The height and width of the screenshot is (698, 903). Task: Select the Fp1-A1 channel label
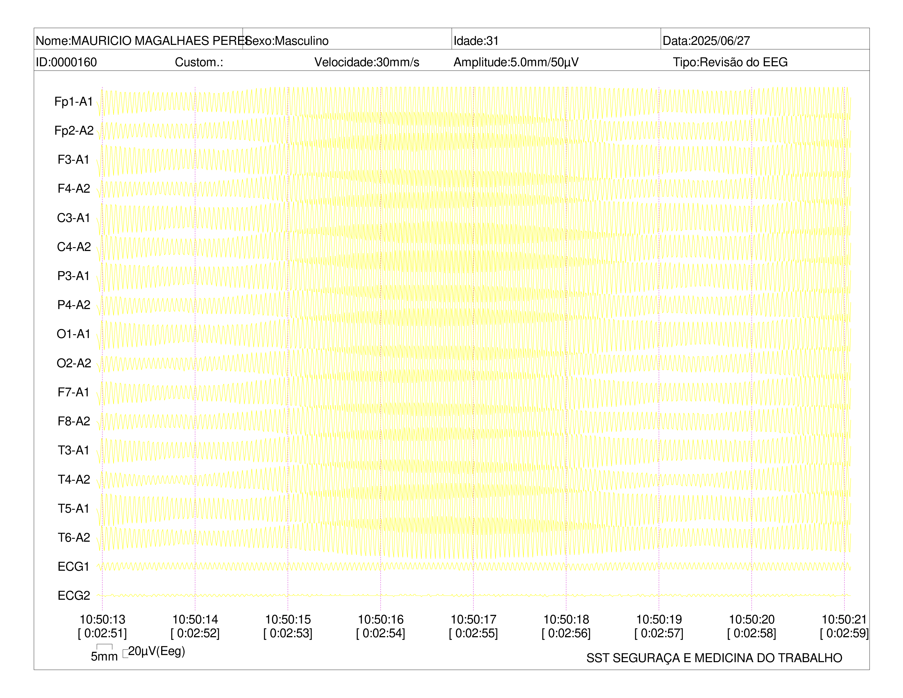74,101
